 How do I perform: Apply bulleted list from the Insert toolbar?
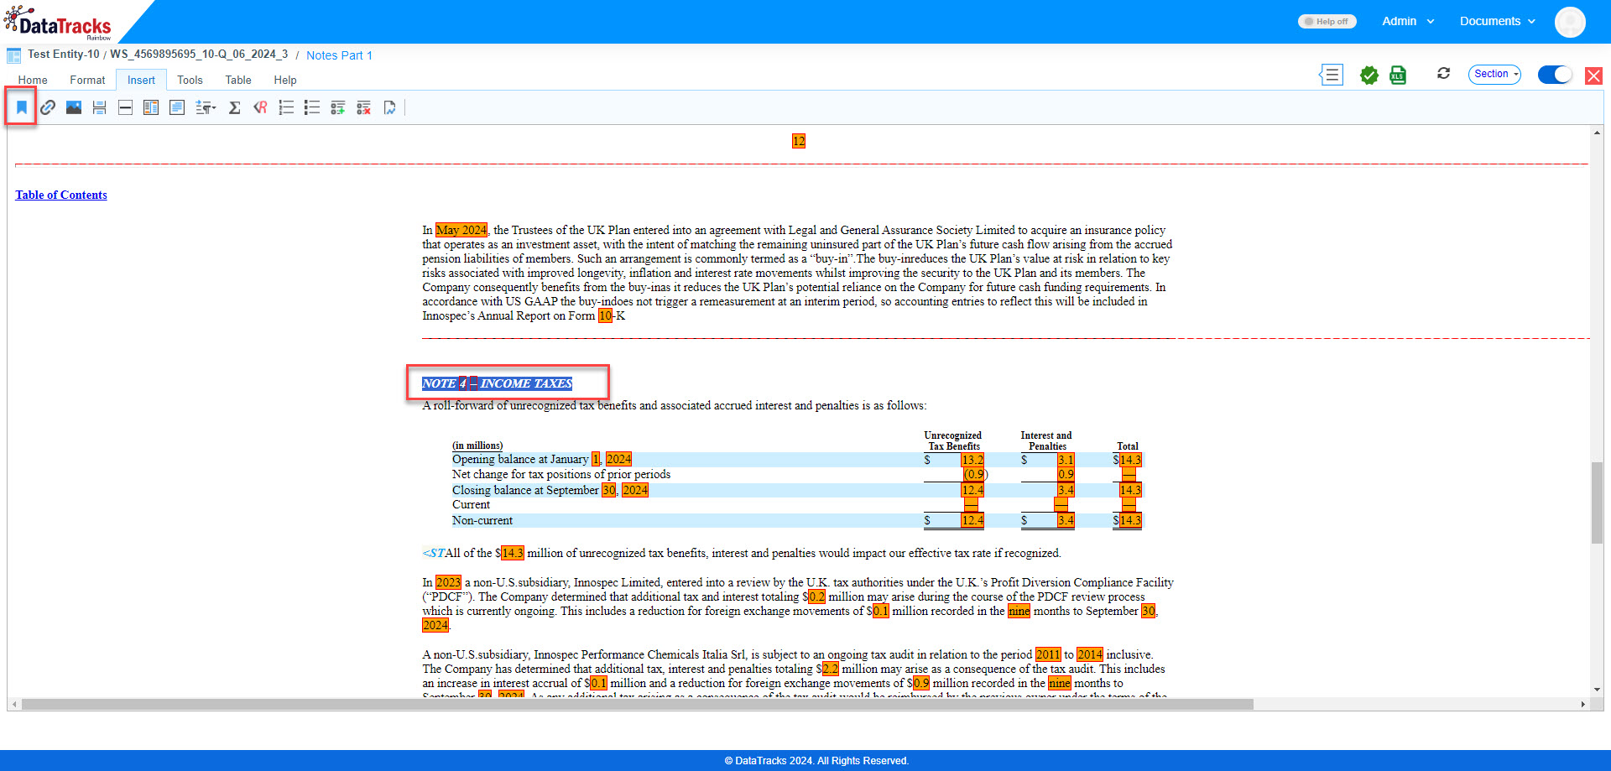coord(312,107)
